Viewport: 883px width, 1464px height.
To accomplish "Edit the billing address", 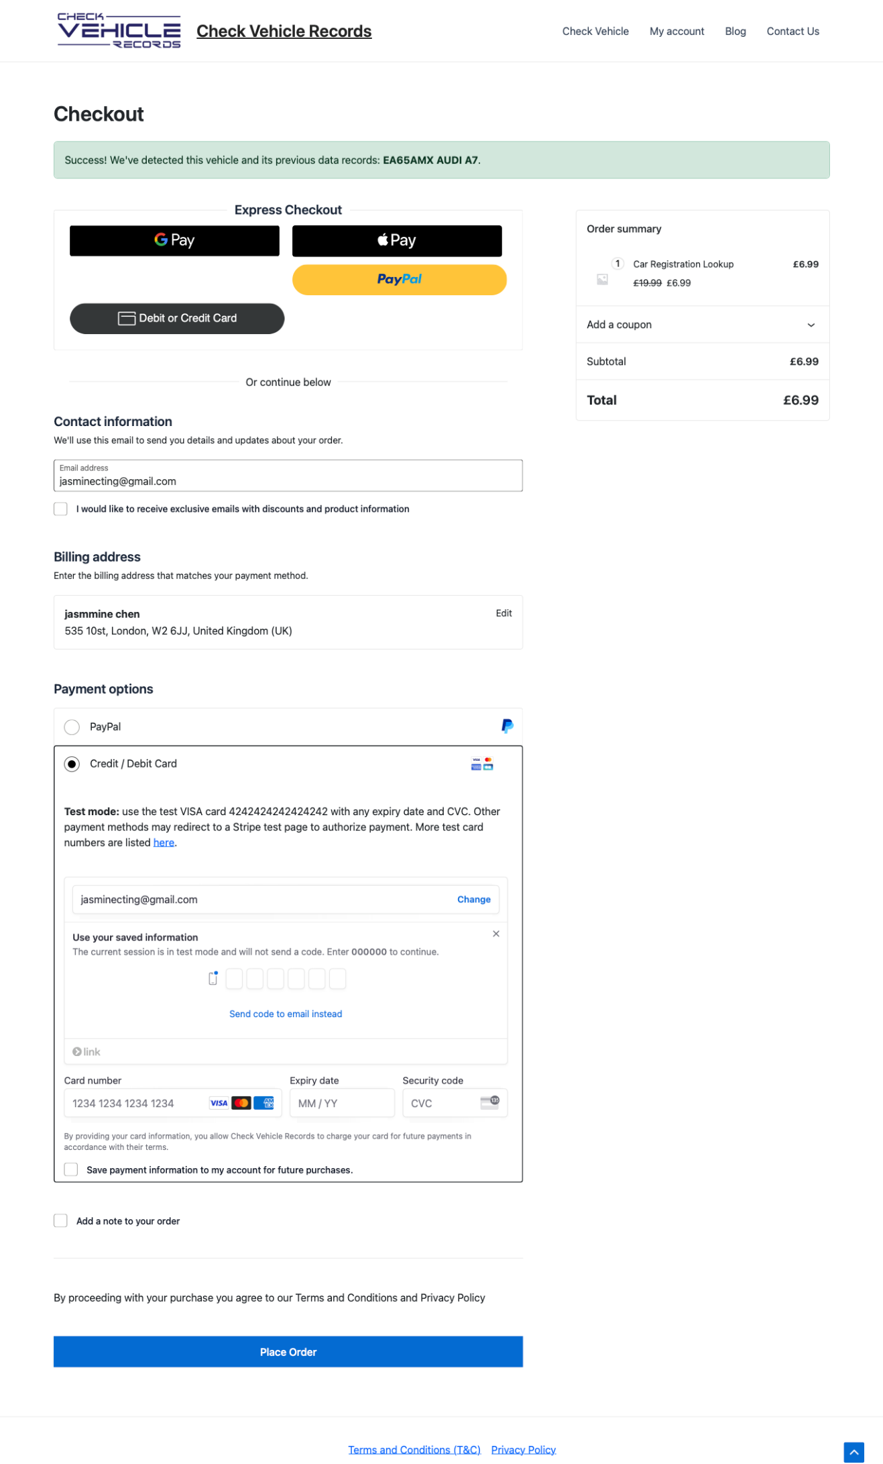I will (504, 613).
